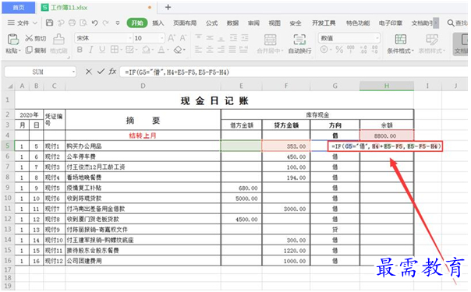Click the Merge and Center (合并居中) icon

tap(270, 40)
